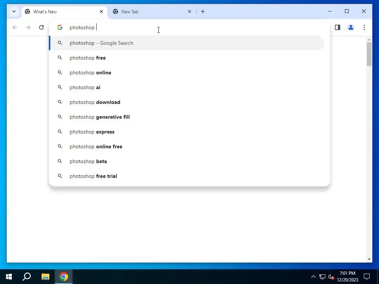Image resolution: width=379 pixels, height=284 pixels.
Task: Open Chrome three-dot menu
Action: [364, 27]
